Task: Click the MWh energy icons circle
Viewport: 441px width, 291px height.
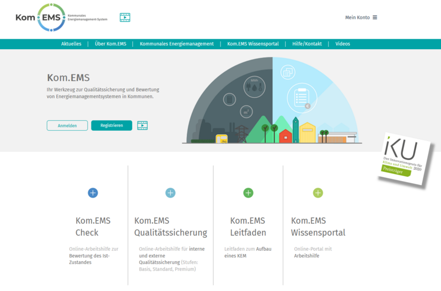Action: coord(255,87)
